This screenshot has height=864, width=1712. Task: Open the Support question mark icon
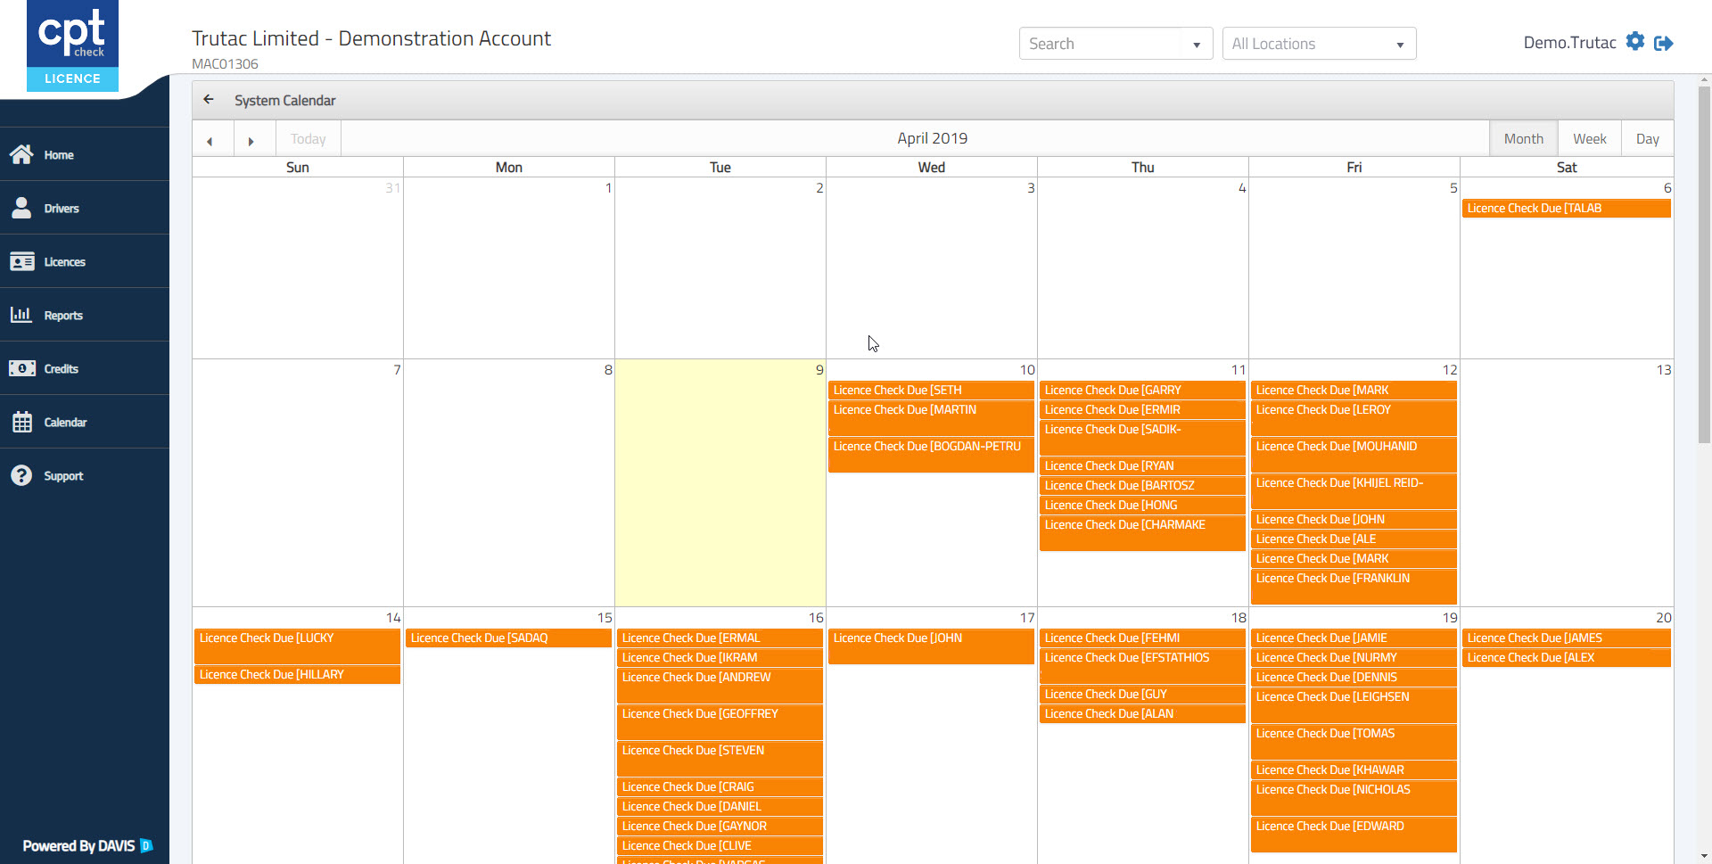pyautogui.click(x=21, y=475)
